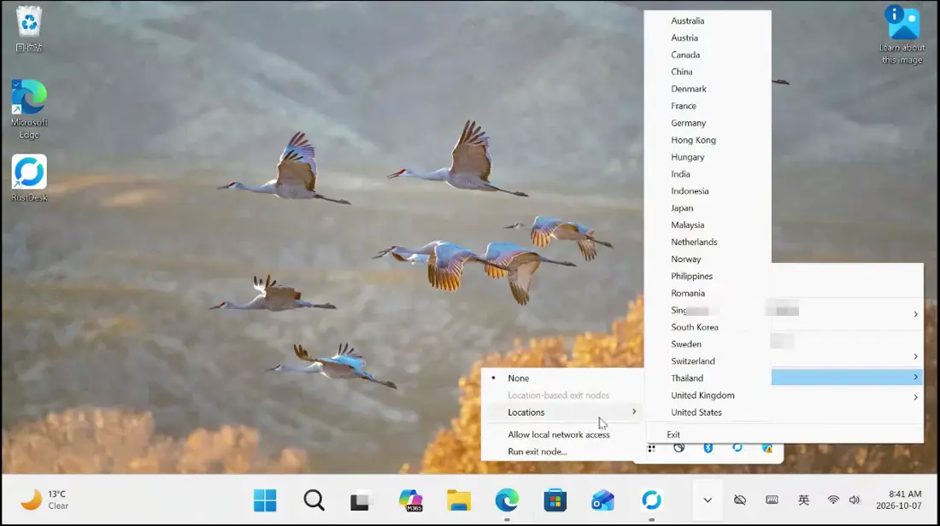Click the Bluetooth tray icon
The width and height of the screenshot is (940, 526).
tap(708, 448)
